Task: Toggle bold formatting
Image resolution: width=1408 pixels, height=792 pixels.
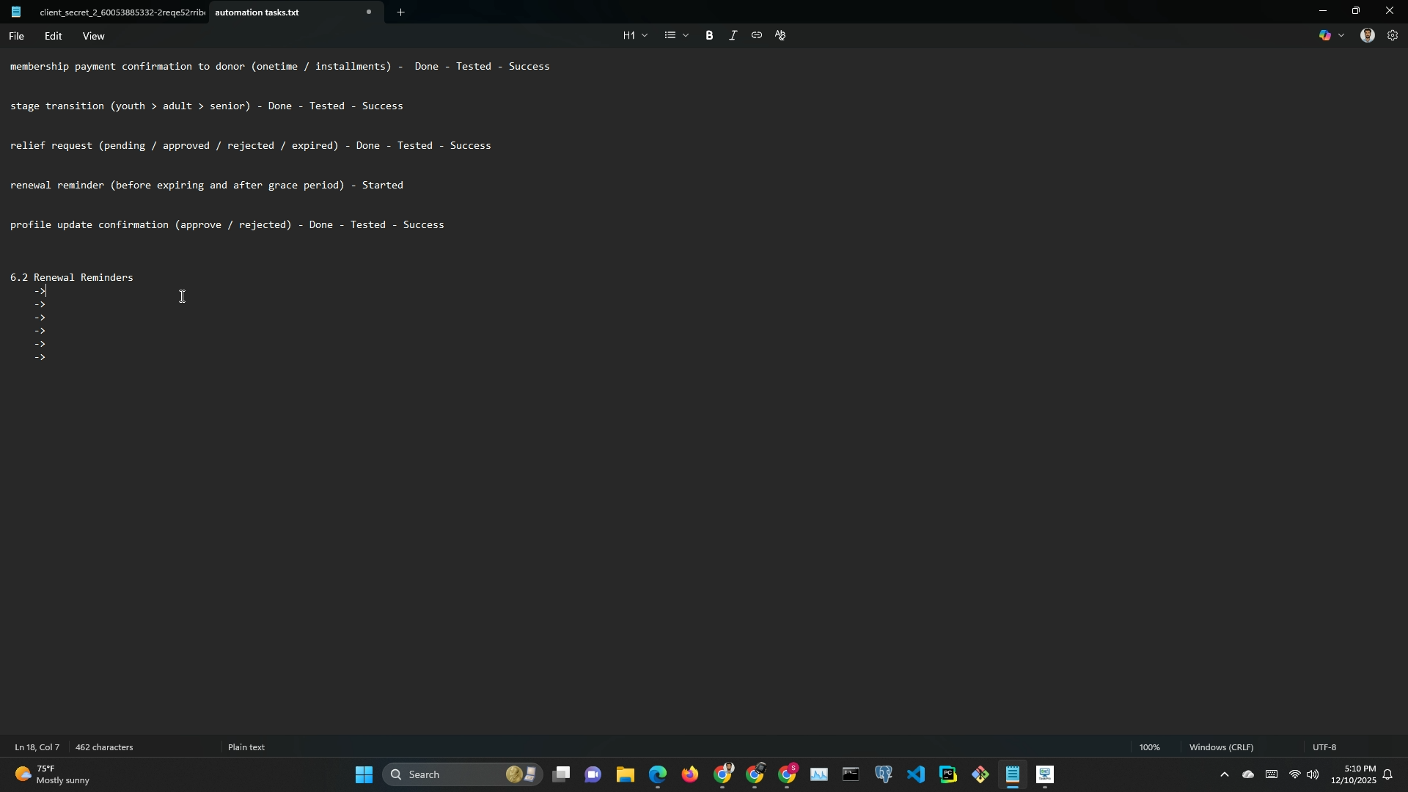Action: pos(709,35)
